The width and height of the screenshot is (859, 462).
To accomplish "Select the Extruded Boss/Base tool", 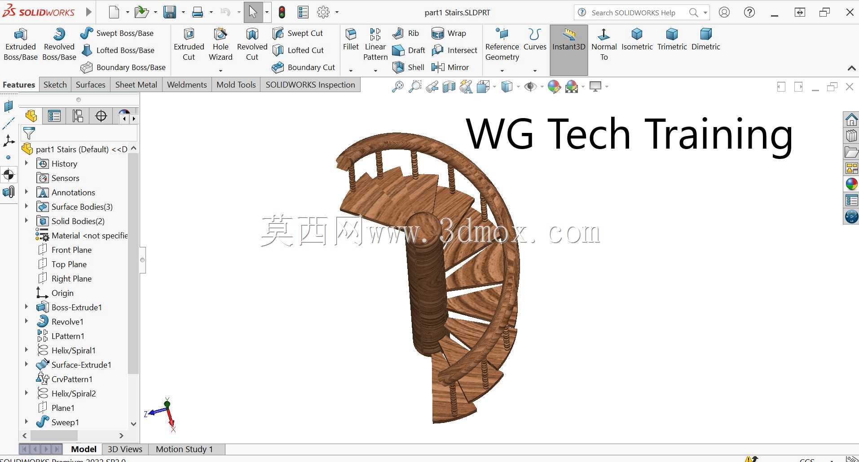I will click(21, 44).
